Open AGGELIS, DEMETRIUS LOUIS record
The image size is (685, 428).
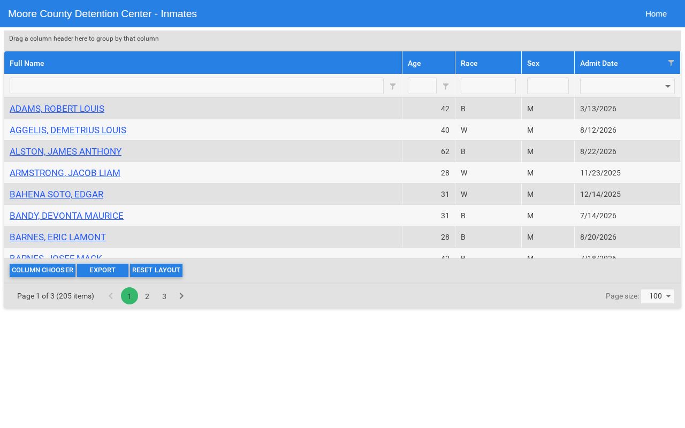[68, 130]
